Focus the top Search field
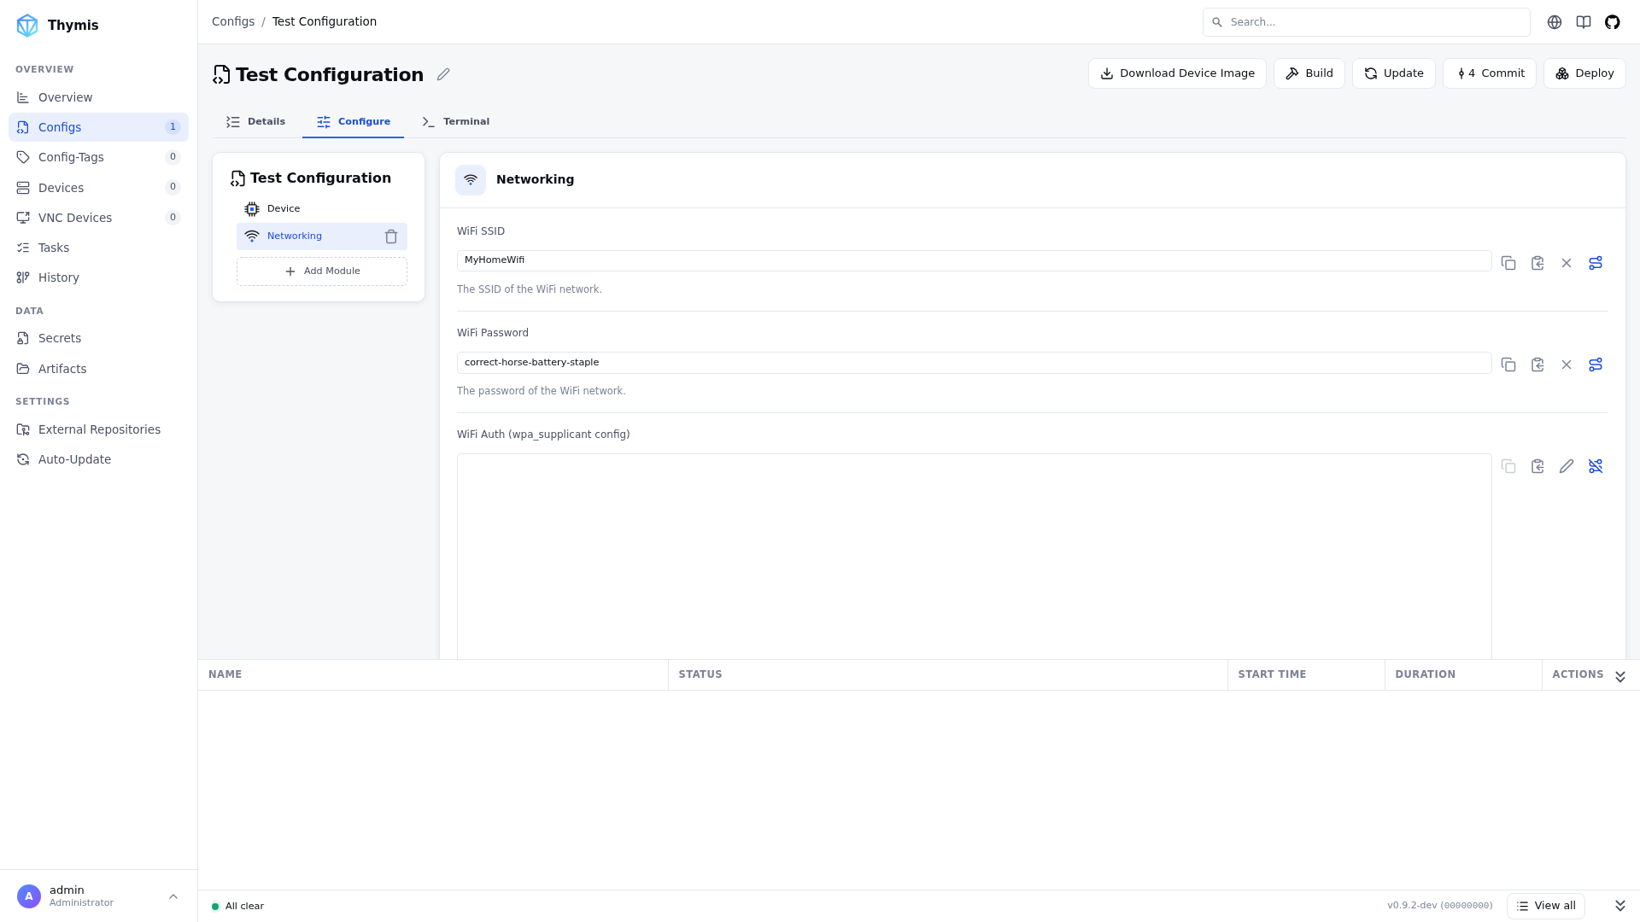This screenshot has width=1640, height=922. 1367,22
